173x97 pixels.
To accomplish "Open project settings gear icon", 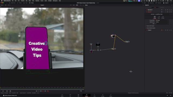I will coord(171,95).
